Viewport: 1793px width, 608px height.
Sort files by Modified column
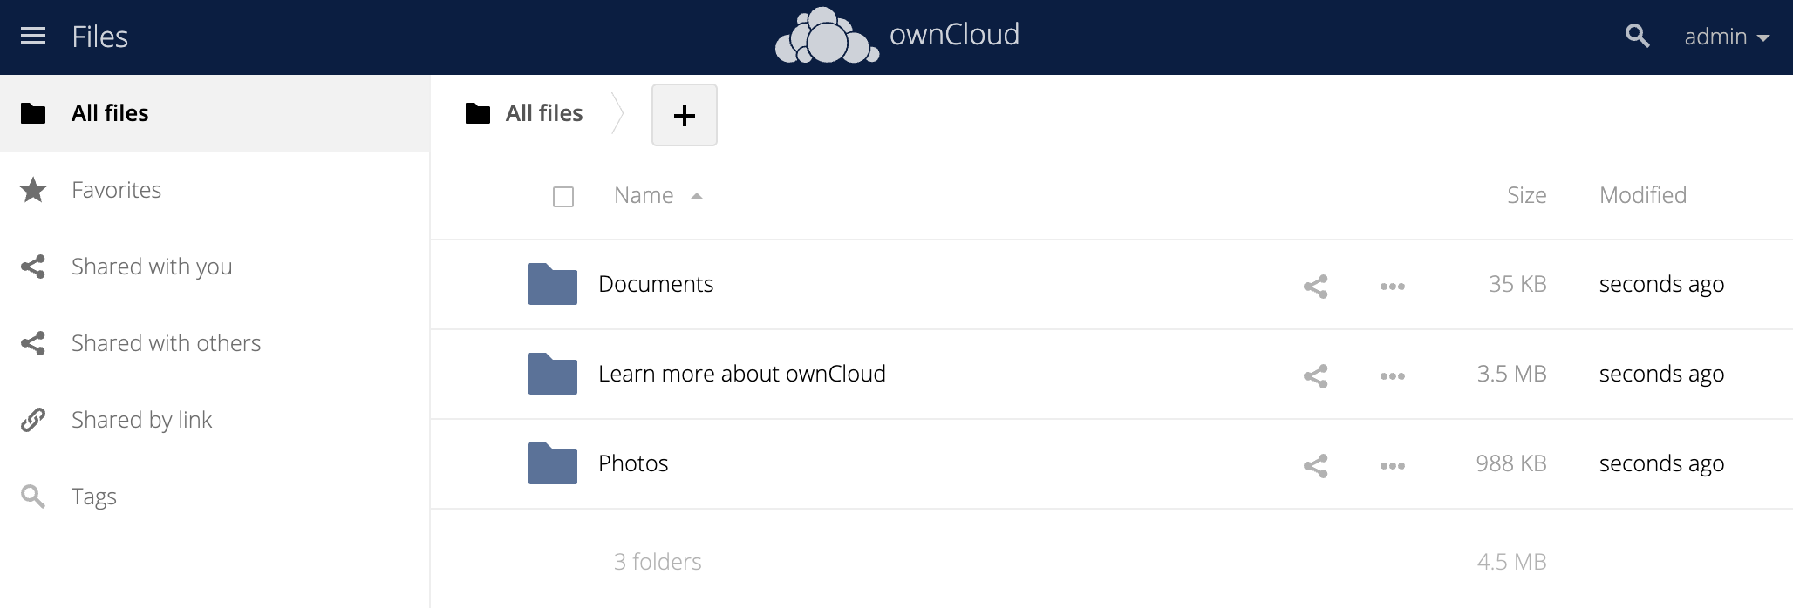1642,195
